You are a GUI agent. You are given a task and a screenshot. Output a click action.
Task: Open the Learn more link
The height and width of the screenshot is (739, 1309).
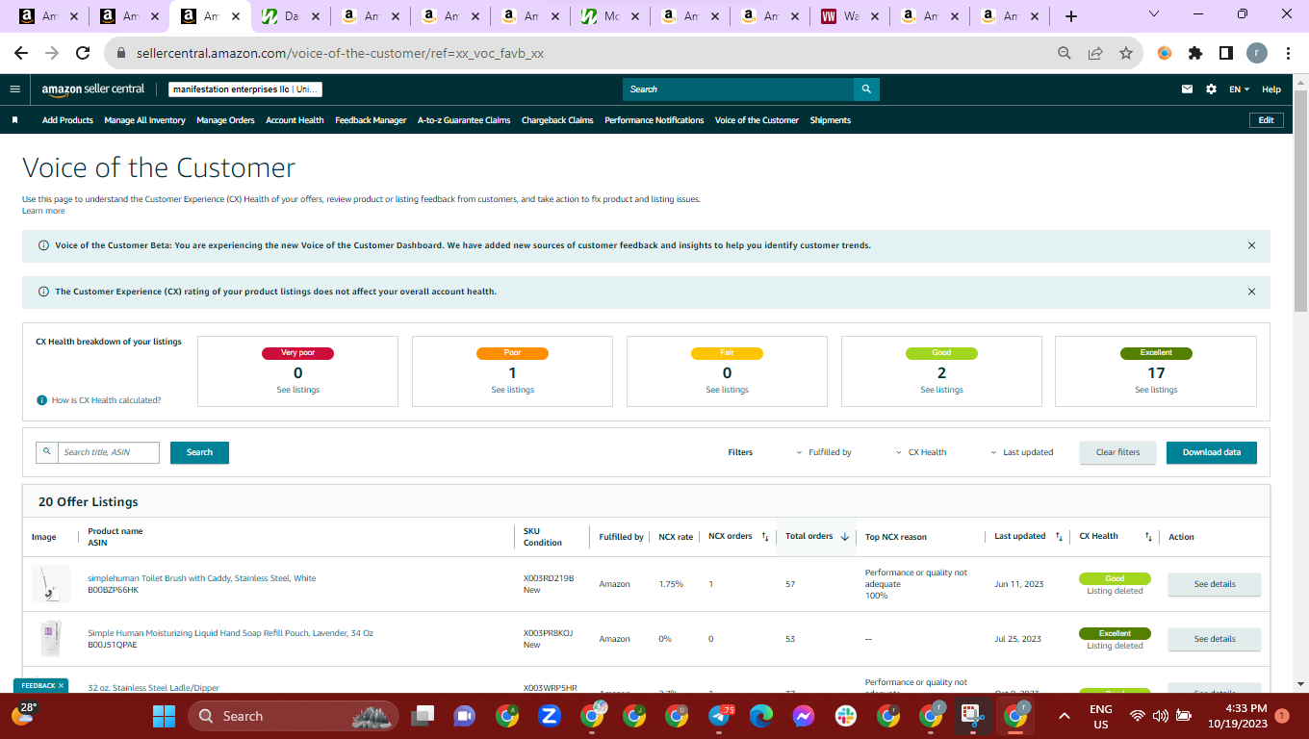click(43, 211)
